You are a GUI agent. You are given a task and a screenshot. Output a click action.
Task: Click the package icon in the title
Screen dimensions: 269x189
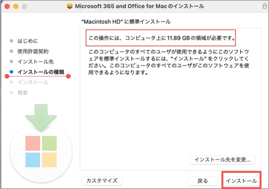tap(70, 6)
